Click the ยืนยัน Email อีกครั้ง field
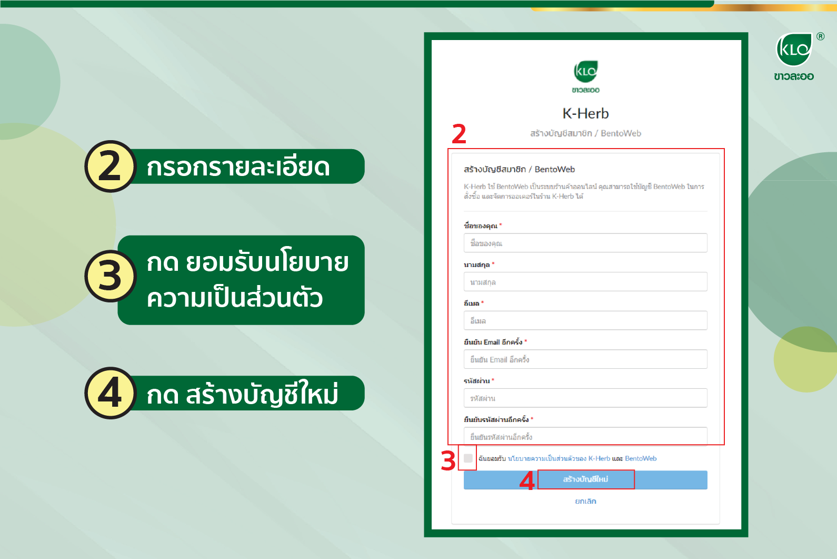The width and height of the screenshot is (837, 559). click(585, 359)
